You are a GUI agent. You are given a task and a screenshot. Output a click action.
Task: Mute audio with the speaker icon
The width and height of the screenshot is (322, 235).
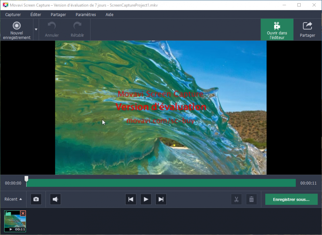[x=56, y=199]
